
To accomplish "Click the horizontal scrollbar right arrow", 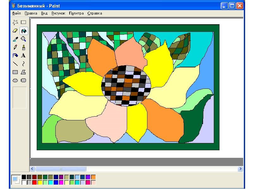I will [240, 169].
